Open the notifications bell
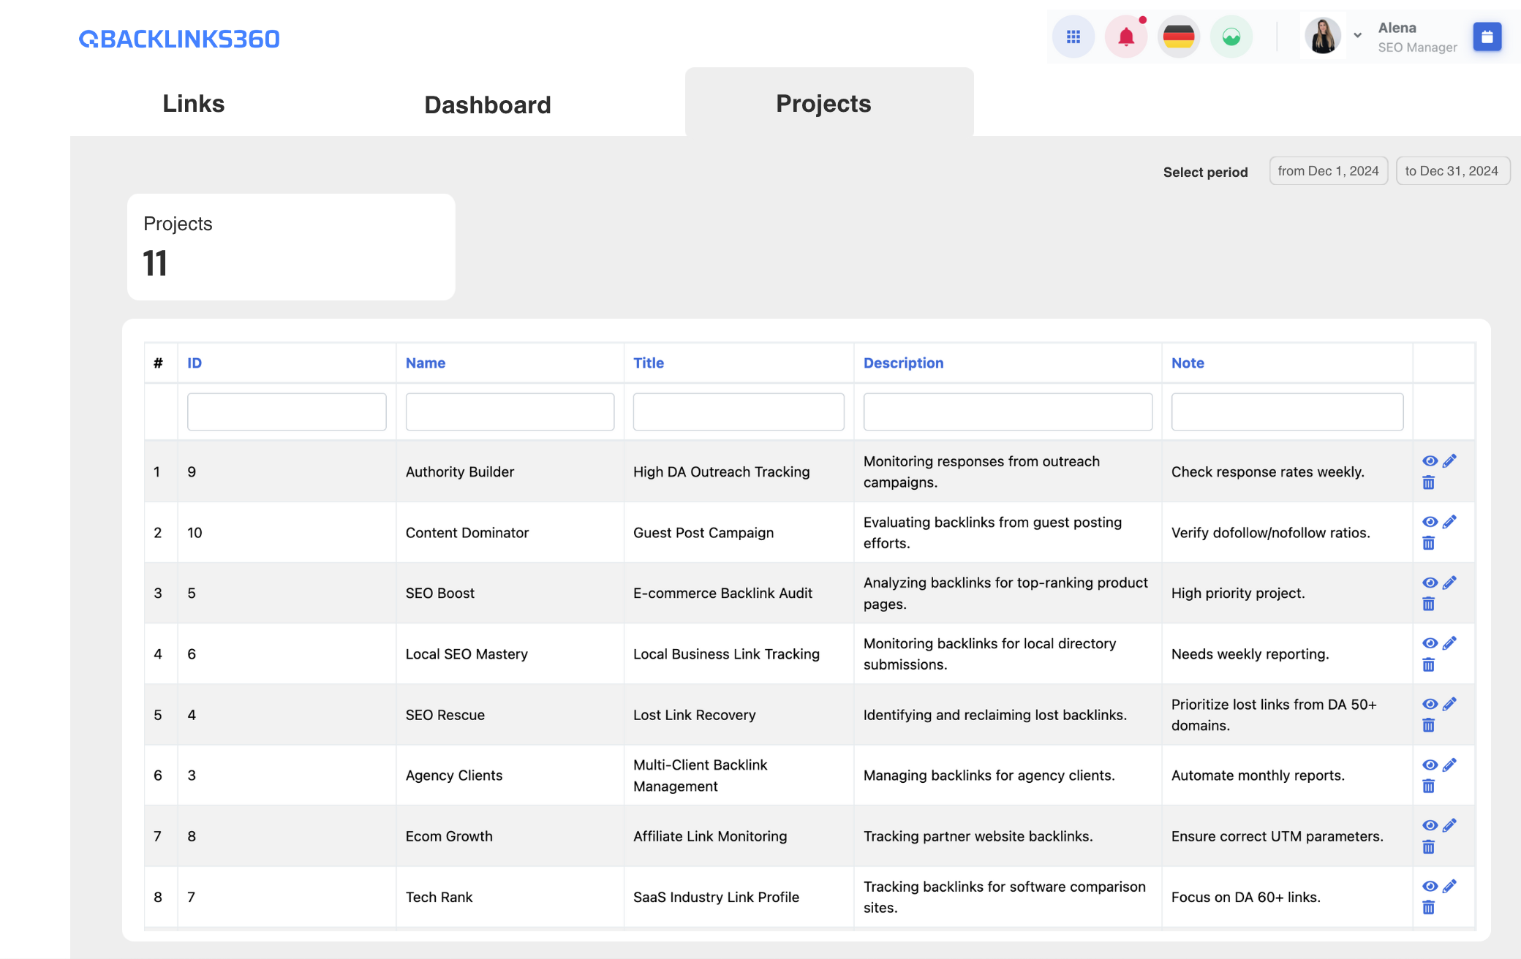The image size is (1521, 959). tap(1125, 36)
